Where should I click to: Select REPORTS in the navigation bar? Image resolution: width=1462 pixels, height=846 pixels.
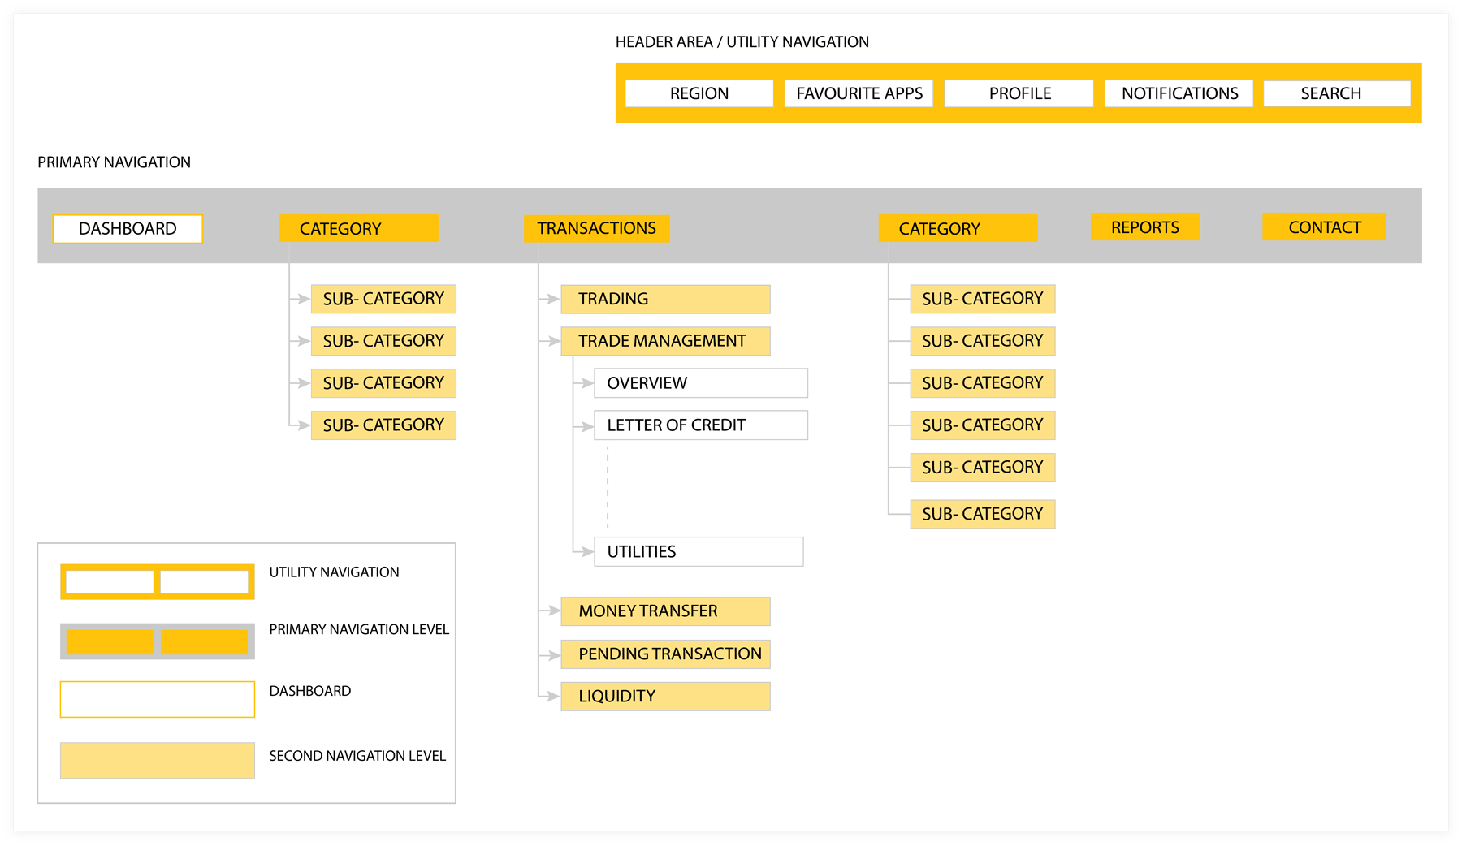[1145, 227]
